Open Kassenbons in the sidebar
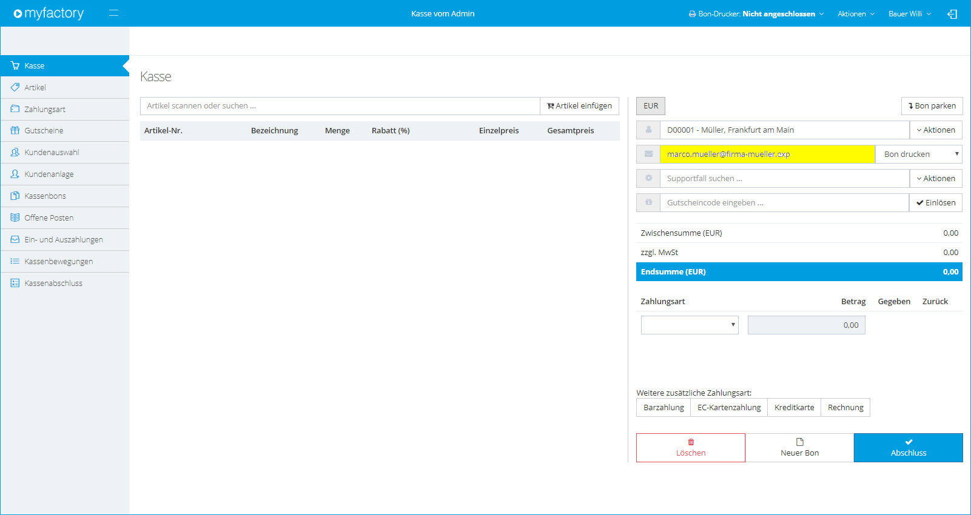Viewport: 971px width, 515px height. tap(65, 196)
